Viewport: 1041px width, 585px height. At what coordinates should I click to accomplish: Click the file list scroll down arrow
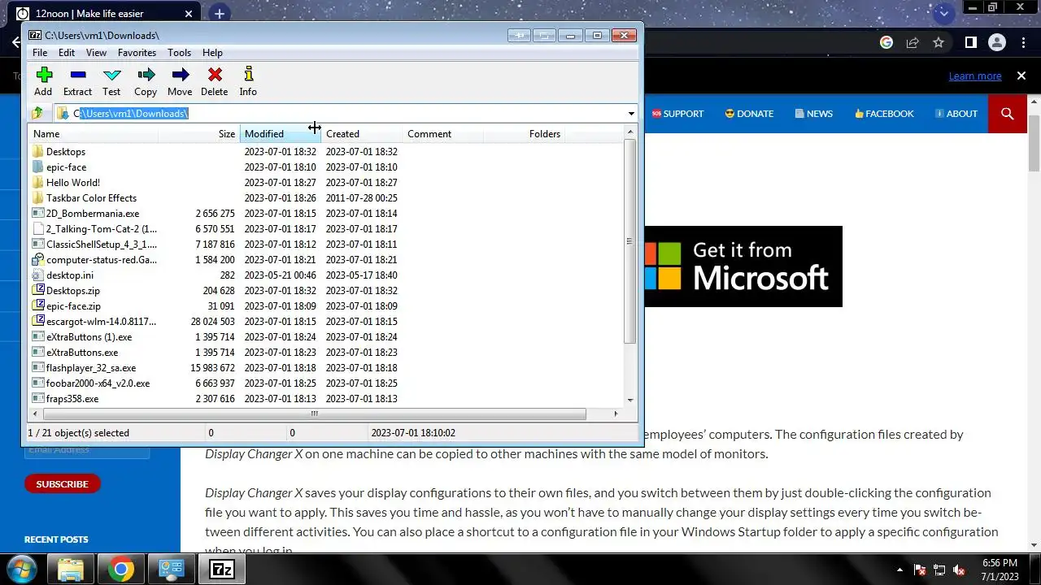pyautogui.click(x=630, y=400)
